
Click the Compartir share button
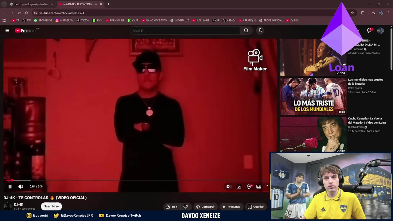pos(205,207)
